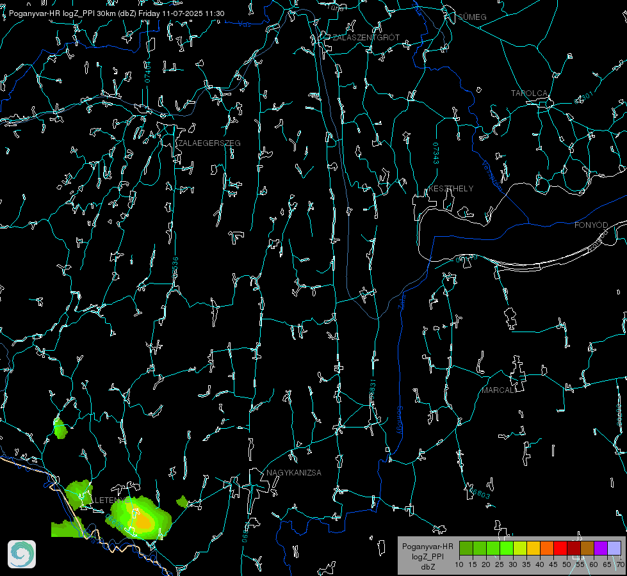Screen dimensions: 627x576
Task: Click the MARCALI town label
Action: (499, 390)
